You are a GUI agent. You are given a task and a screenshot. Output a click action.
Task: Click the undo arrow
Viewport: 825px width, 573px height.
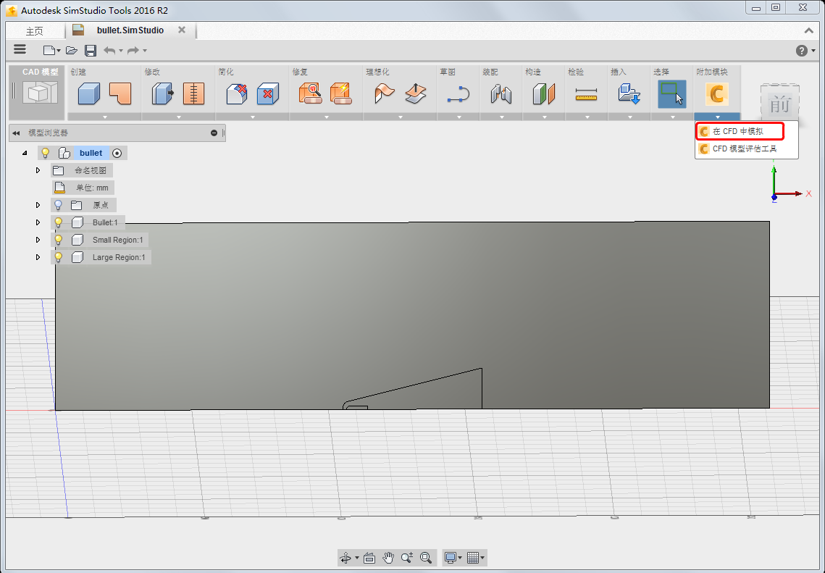pyautogui.click(x=109, y=51)
